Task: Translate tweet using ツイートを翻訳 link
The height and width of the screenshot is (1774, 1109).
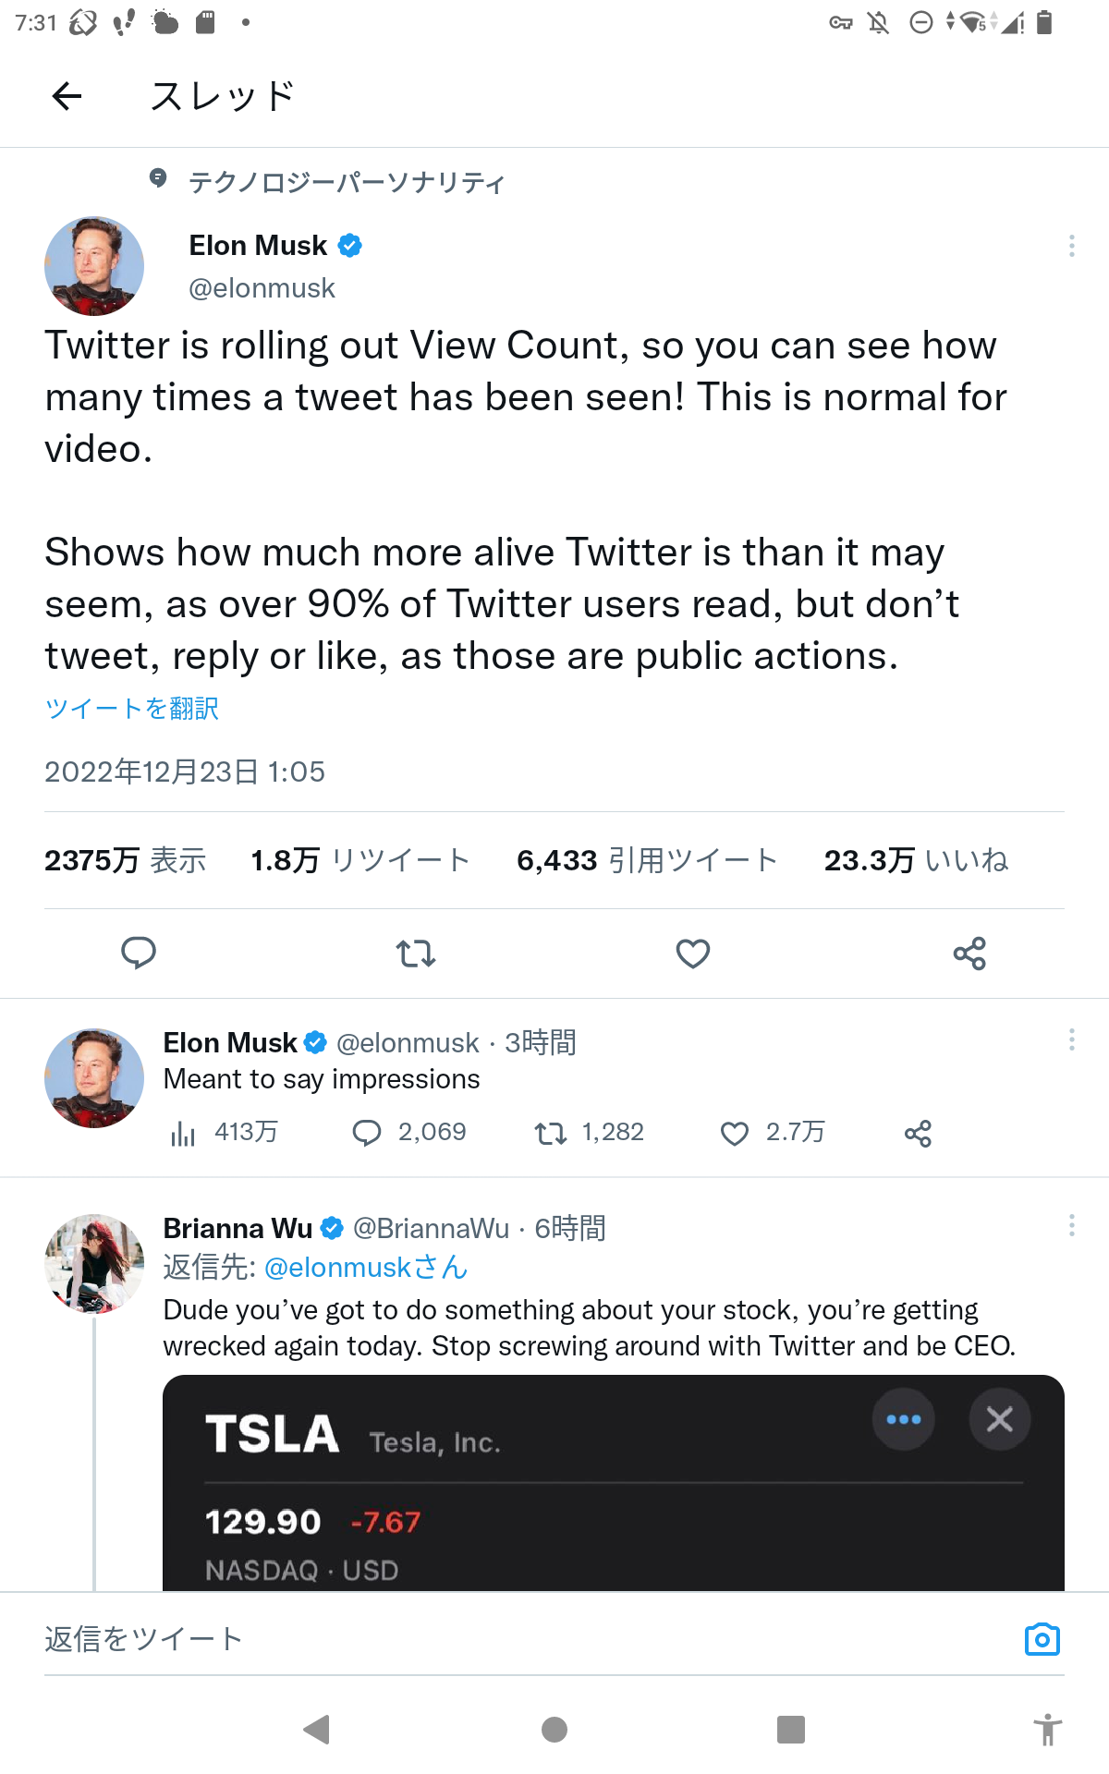Action: click(132, 709)
